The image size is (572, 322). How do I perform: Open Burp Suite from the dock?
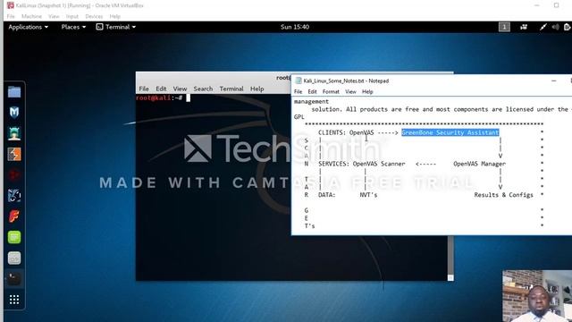tap(14, 154)
